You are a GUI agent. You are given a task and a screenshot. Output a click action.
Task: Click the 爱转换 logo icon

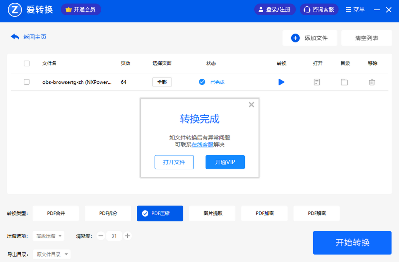tap(15, 10)
